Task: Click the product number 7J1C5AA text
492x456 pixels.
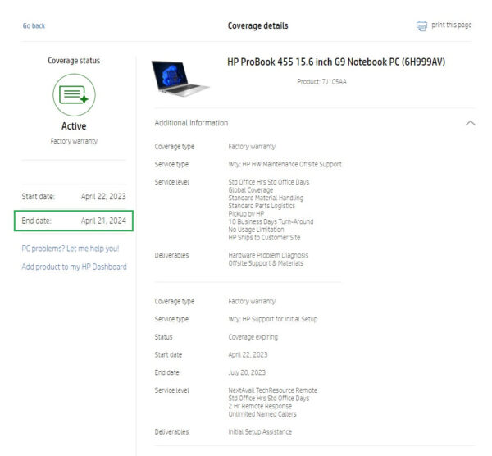Action: [335, 81]
